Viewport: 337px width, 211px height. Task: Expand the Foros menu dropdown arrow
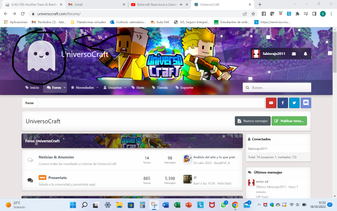[x=64, y=88]
